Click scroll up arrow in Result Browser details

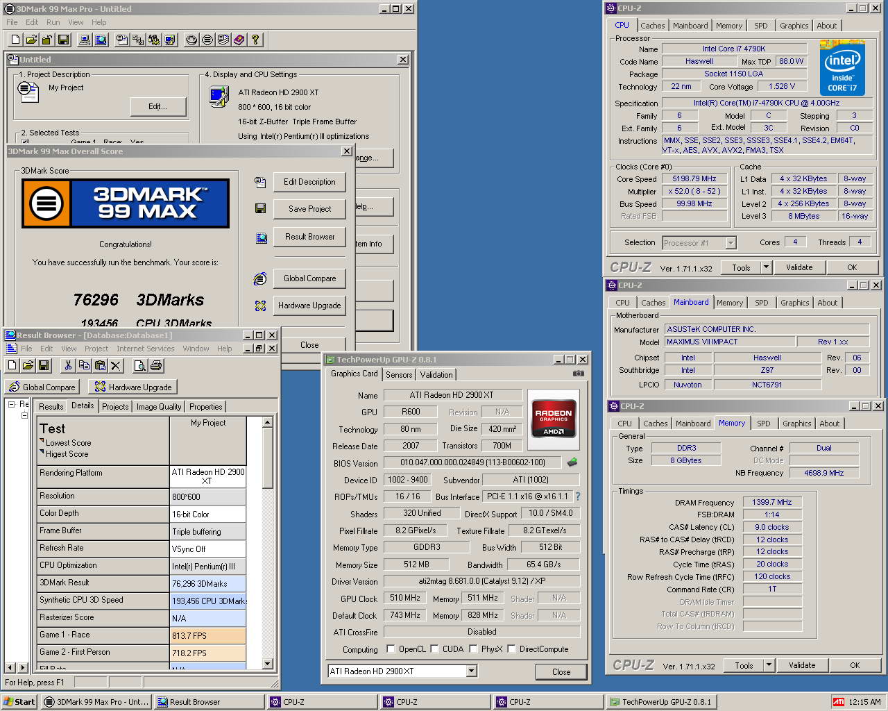pos(268,422)
